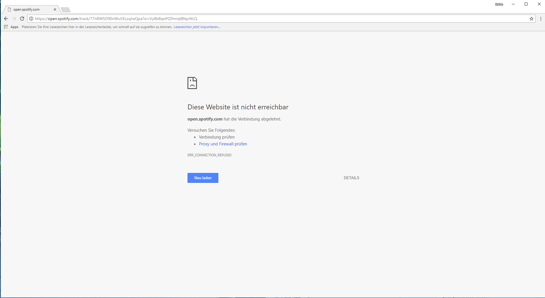
Task: Open the Apps shortcut in bookmarks bar
Action: [x=11, y=27]
